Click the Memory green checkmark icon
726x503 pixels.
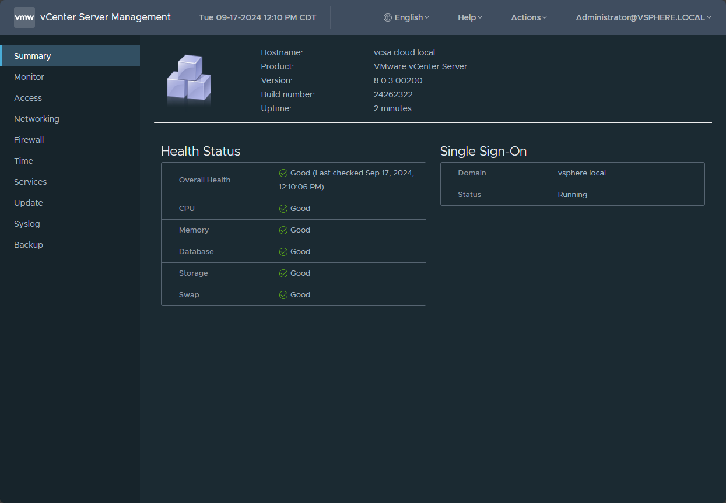(283, 230)
